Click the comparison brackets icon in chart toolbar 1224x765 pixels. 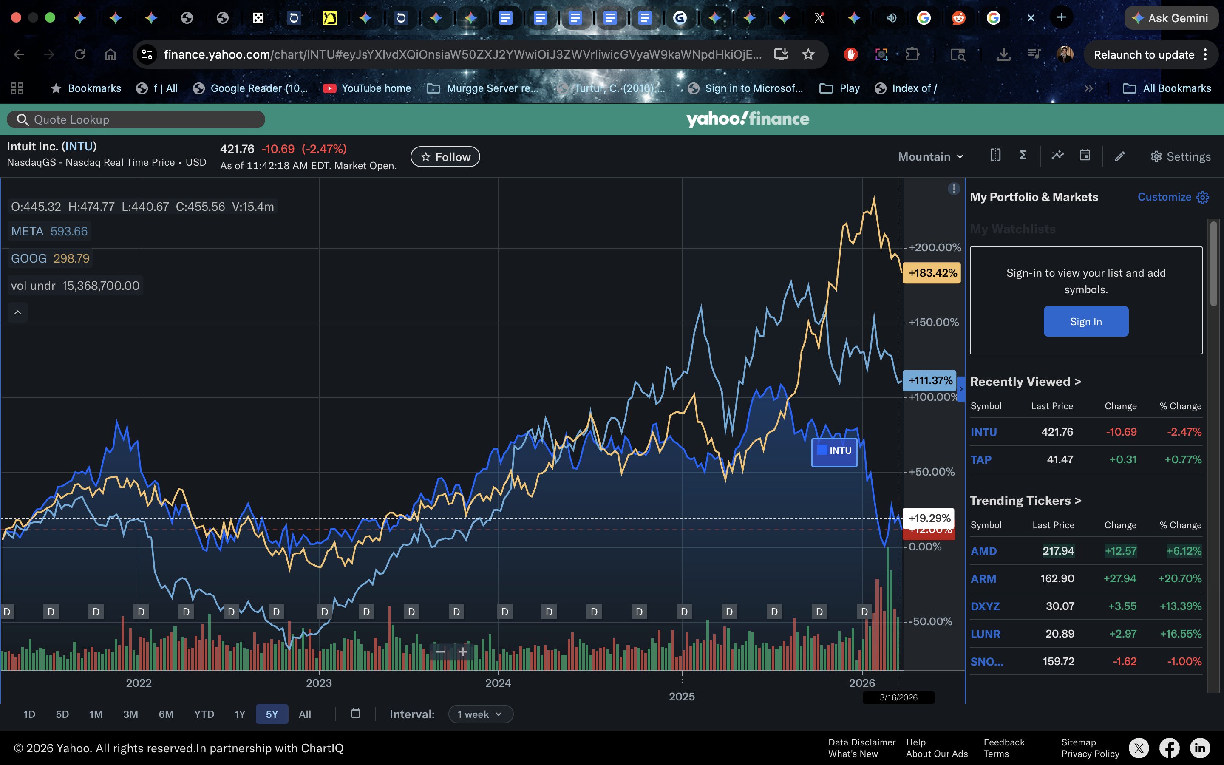click(x=995, y=155)
